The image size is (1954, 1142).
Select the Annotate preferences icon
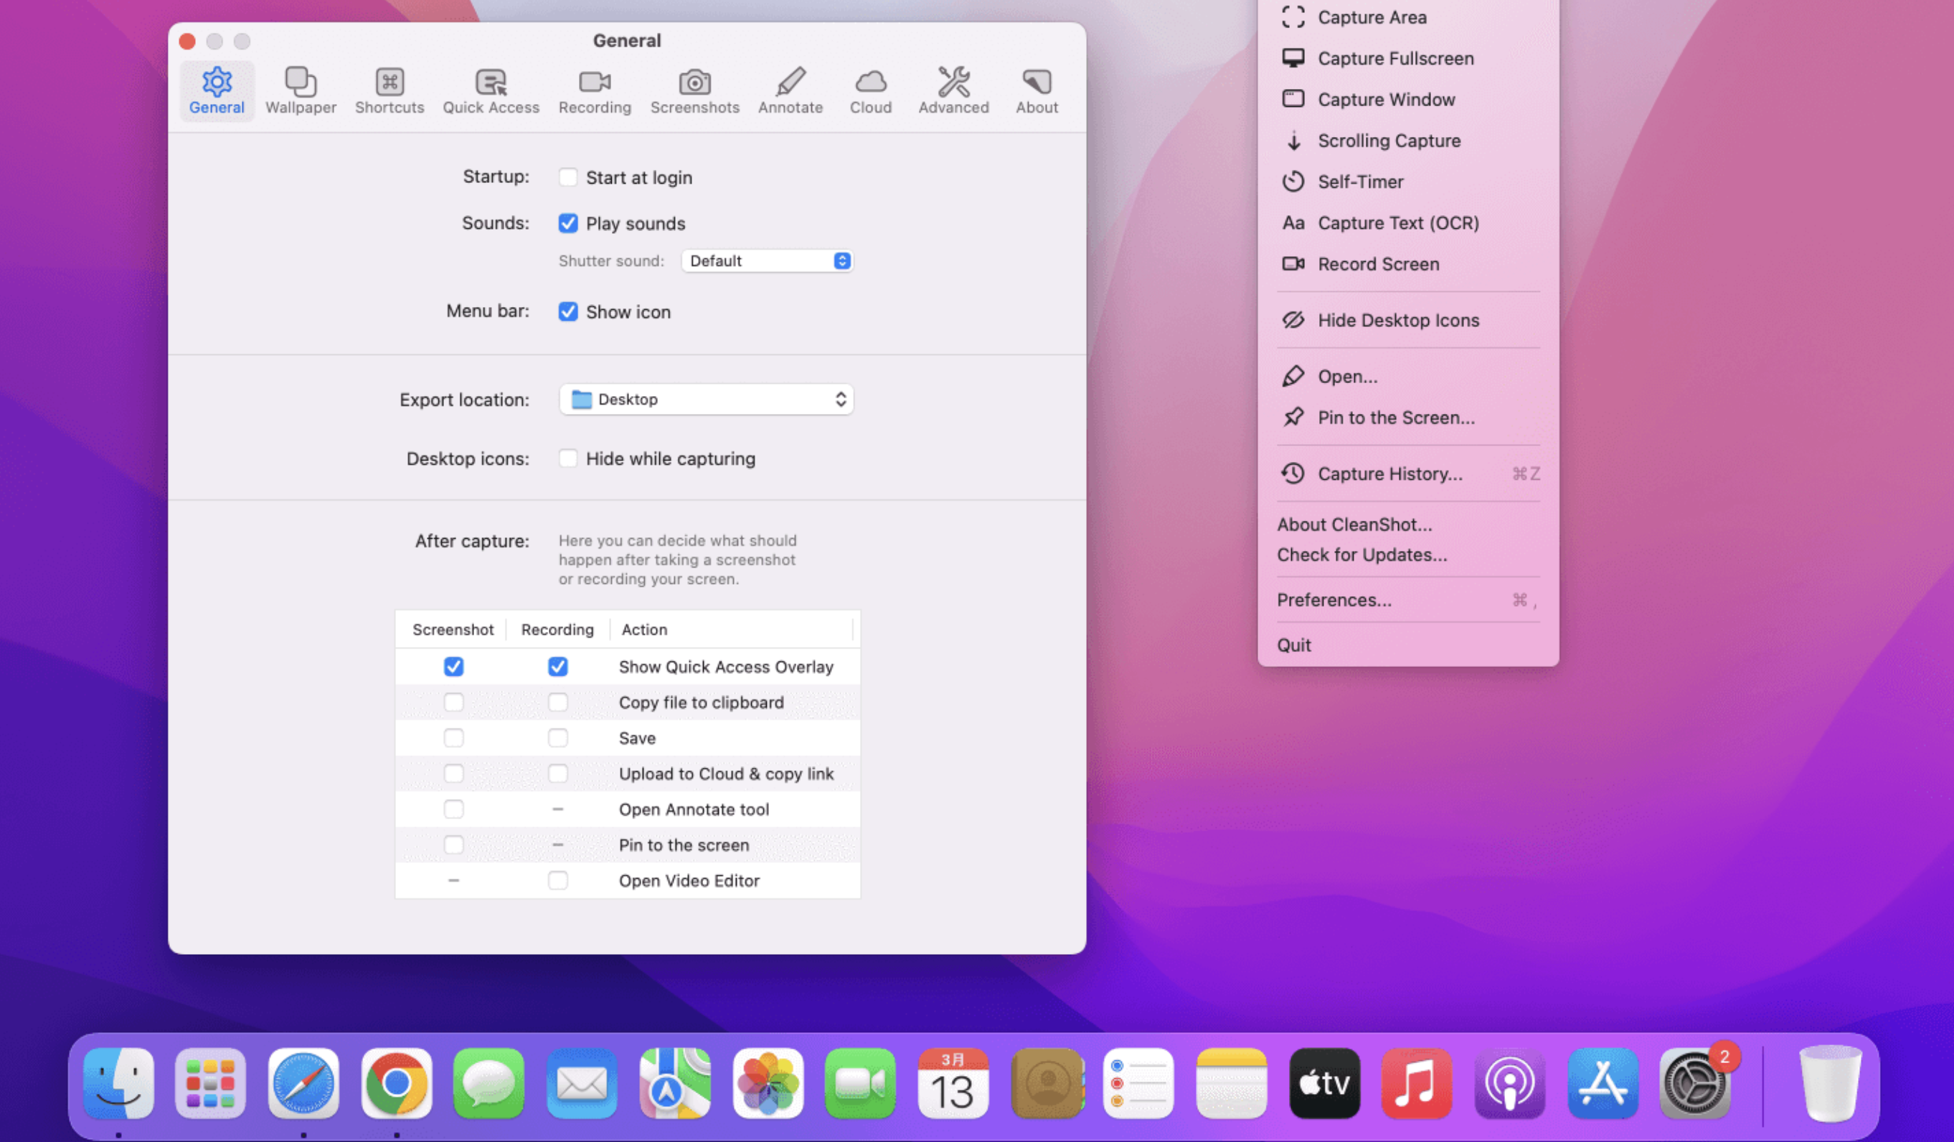[x=789, y=89]
